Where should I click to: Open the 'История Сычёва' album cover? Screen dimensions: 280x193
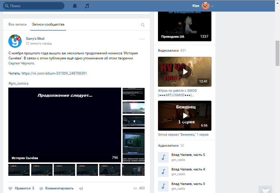click(65, 125)
